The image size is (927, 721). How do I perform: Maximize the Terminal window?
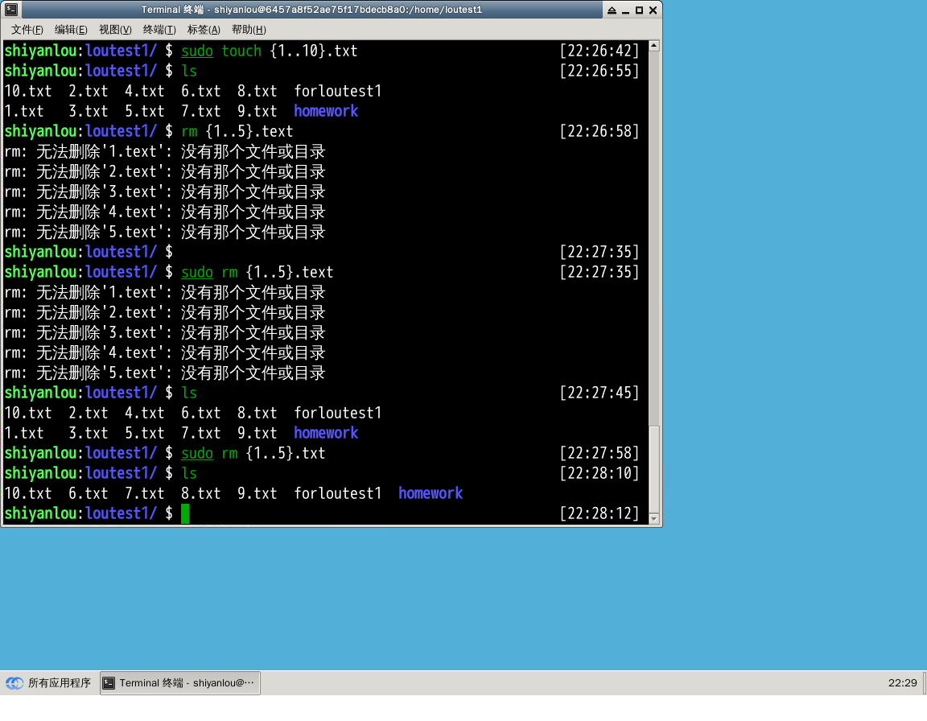[x=639, y=10]
